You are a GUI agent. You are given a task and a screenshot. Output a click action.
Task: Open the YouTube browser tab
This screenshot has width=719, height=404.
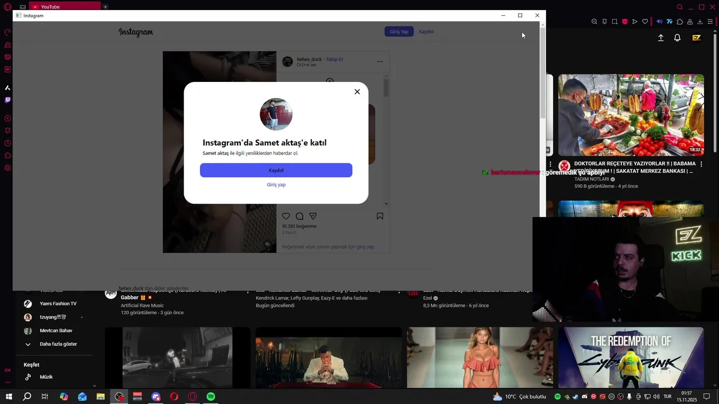[x=65, y=7]
